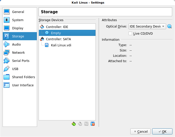Click the Network monitors icon
This screenshot has height=137, width=175.
point(6,52)
